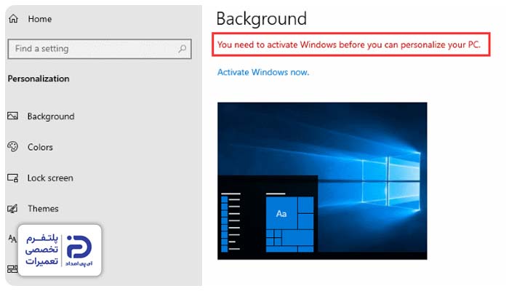Click the Lock screen monitor icon
Viewport: 509px width, 291px height.
point(12,178)
